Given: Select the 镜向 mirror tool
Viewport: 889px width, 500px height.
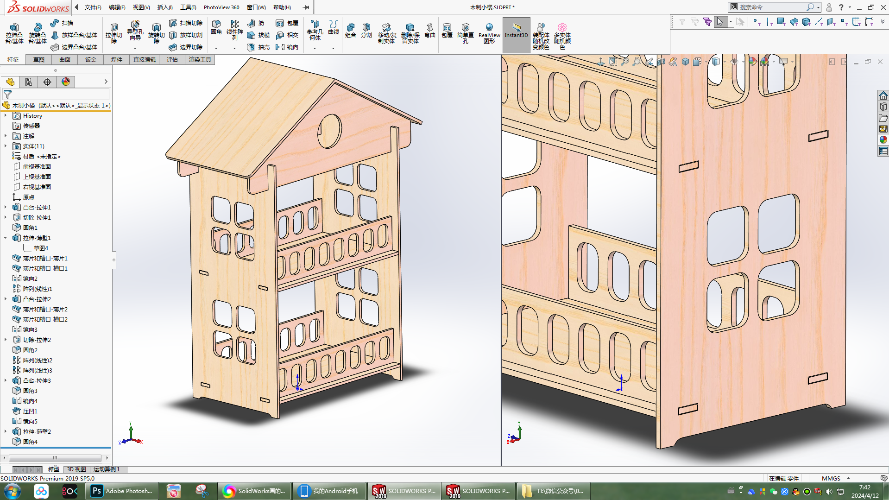Looking at the screenshot, I should pyautogui.click(x=287, y=47).
